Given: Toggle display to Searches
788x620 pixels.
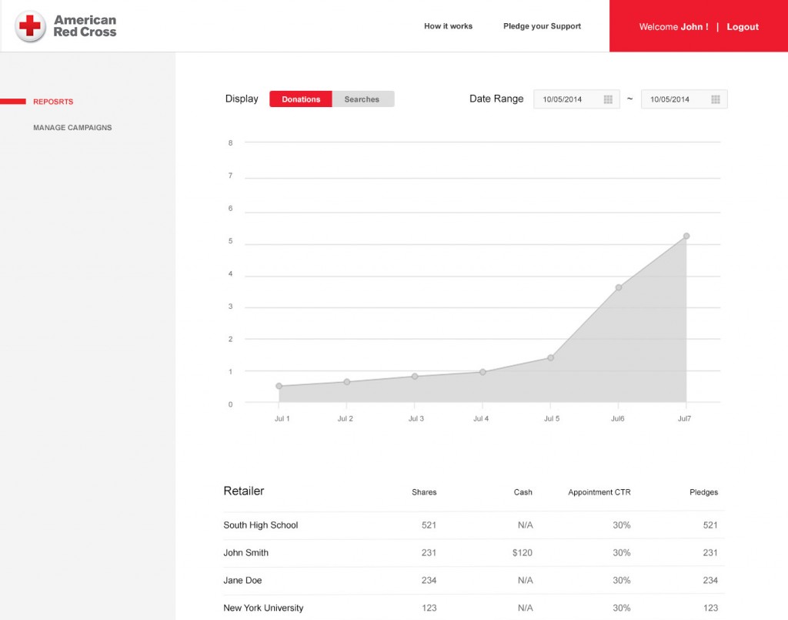Looking at the screenshot, I should [363, 99].
